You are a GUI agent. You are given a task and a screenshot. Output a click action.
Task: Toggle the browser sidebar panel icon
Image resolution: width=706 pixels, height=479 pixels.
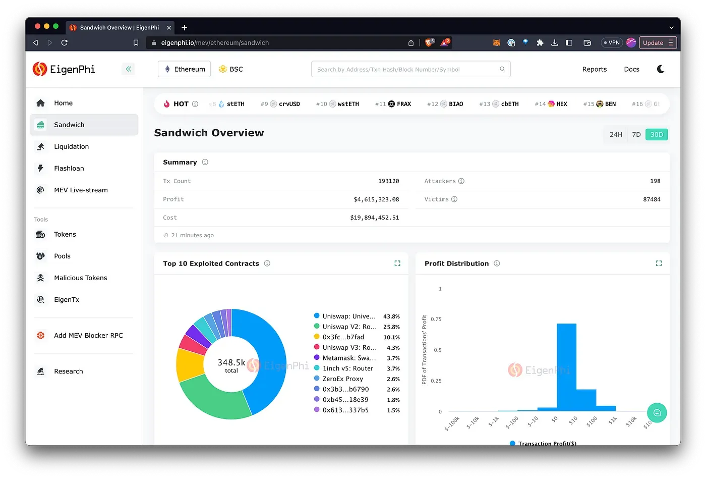569,43
